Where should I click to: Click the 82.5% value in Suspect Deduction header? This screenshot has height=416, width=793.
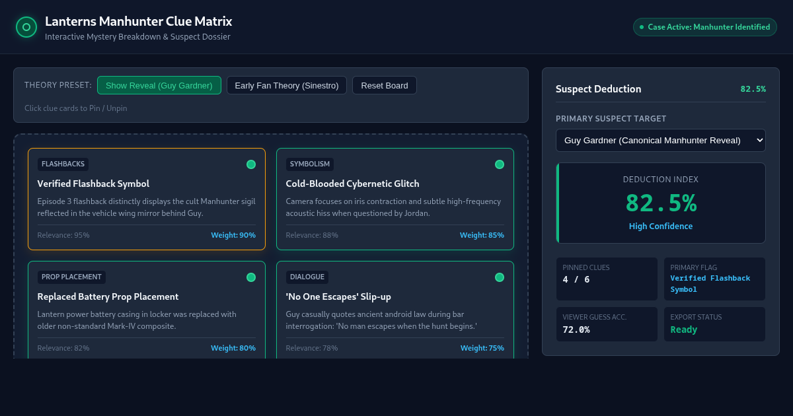753,89
